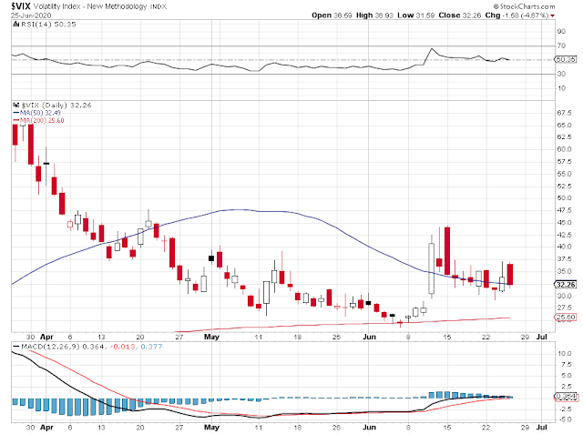This screenshot has width=583, height=434.
Task: Click the 30 level on RSI axis
Action: 561,74
